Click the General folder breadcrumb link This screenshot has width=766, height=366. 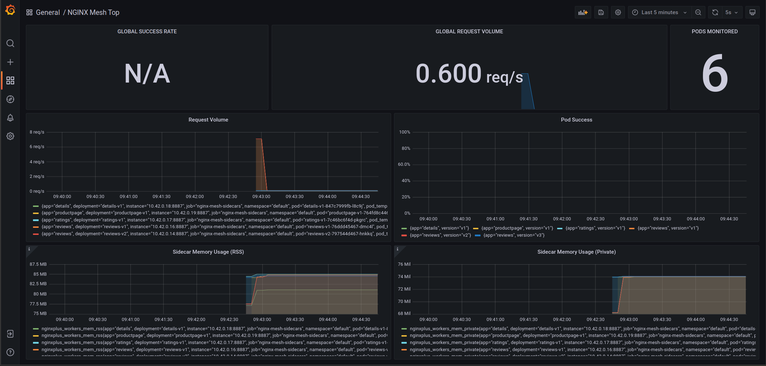coord(48,12)
